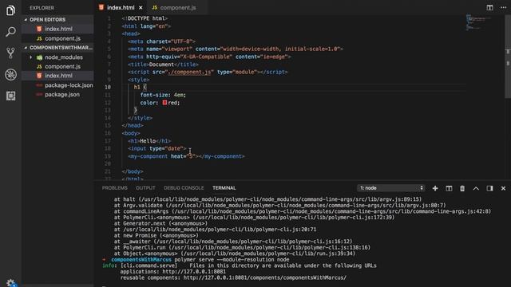Open package-lock.json file
Viewport: 511px width, 287px height.
[57, 85]
